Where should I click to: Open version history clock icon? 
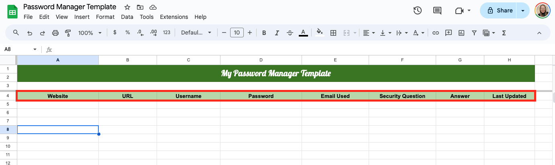[x=418, y=11]
